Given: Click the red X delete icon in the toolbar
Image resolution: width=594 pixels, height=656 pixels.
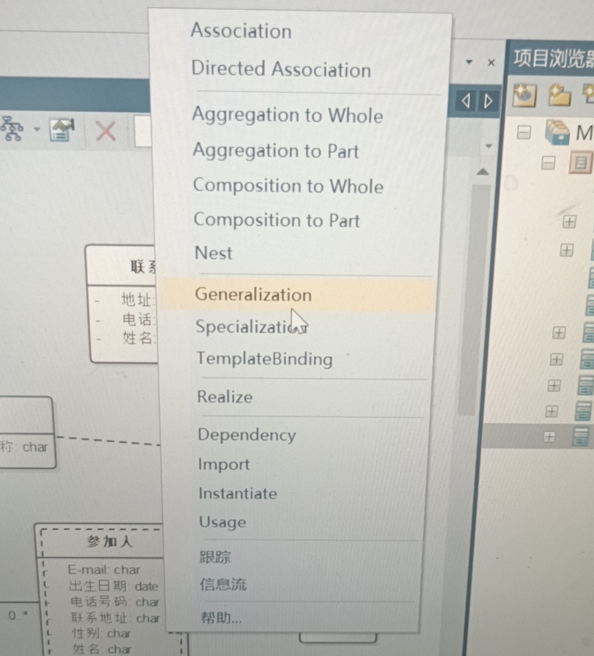Looking at the screenshot, I should point(105,131).
